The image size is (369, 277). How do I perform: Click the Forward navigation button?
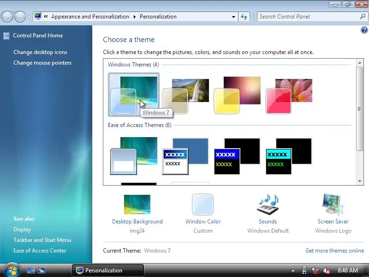[x=20, y=17]
